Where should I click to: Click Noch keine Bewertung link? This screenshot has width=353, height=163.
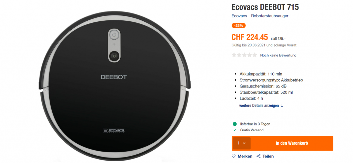coord(278,55)
